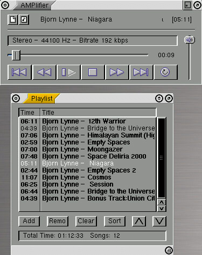The height and width of the screenshot is (255, 202).
Task: Select track Cosmos
Action: (x=87, y=177)
